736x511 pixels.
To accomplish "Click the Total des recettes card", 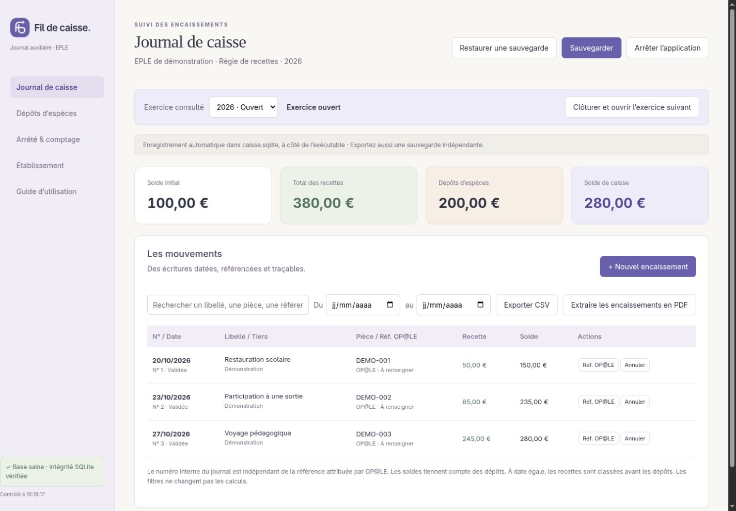I will (x=349, y=196).
